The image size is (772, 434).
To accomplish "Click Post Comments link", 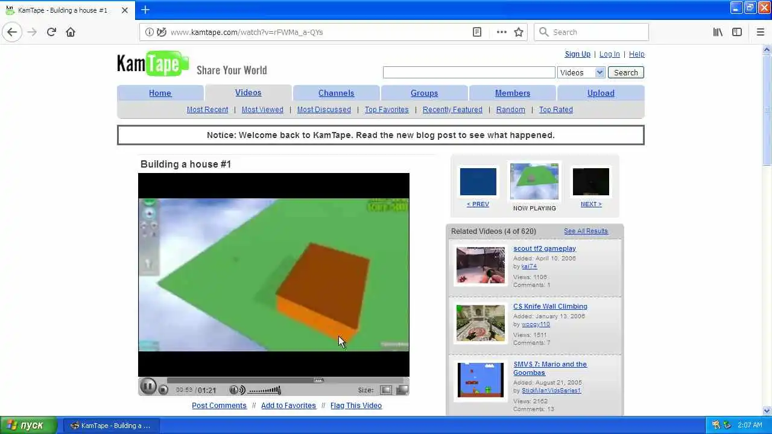I will coord(219,406).
